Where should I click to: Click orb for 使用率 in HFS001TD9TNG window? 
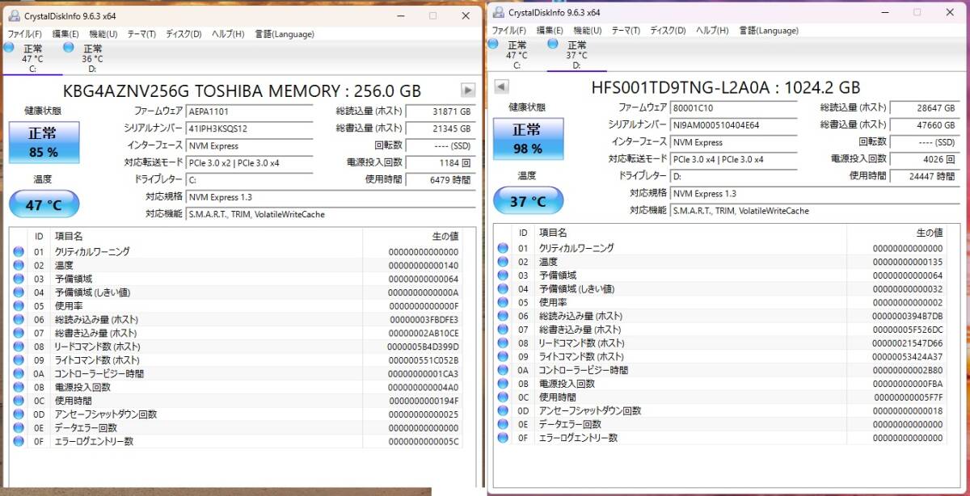click(503, 303)
